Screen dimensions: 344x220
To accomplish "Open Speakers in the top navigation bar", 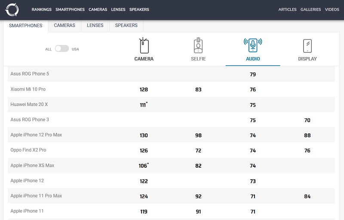I will coord(139,9).
